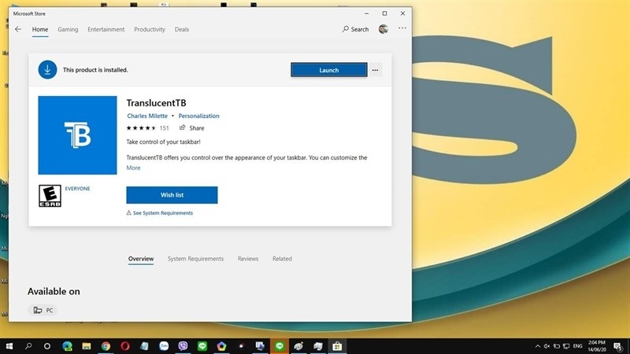Open the Productivity tab

click(150, 29)
